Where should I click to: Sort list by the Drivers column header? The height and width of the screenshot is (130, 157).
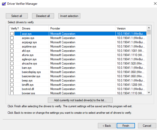coord(34,28)
